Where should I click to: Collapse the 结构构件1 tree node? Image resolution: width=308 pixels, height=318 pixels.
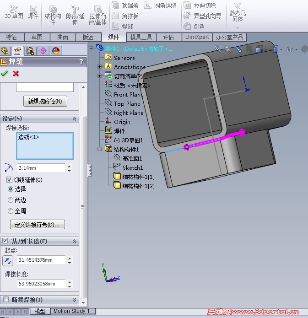click(x=99, y=149)
